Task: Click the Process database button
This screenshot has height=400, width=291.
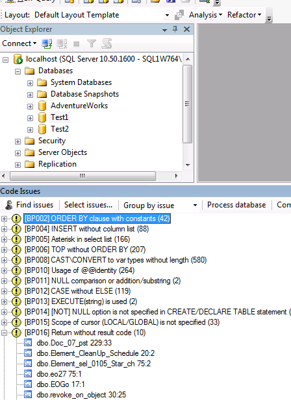Action: click(x=236, y=205)
